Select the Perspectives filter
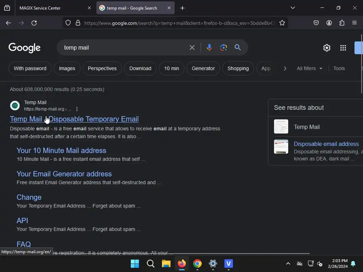The height and width of the screenshot is (272, 363). [102, 68]
